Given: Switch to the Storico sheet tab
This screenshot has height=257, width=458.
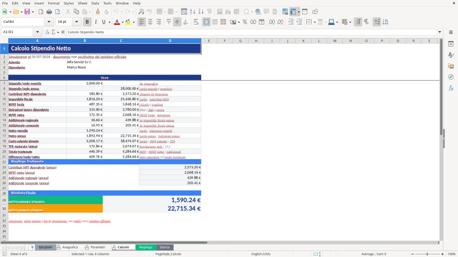Looking at the screenshot, I should pos(165,247).
